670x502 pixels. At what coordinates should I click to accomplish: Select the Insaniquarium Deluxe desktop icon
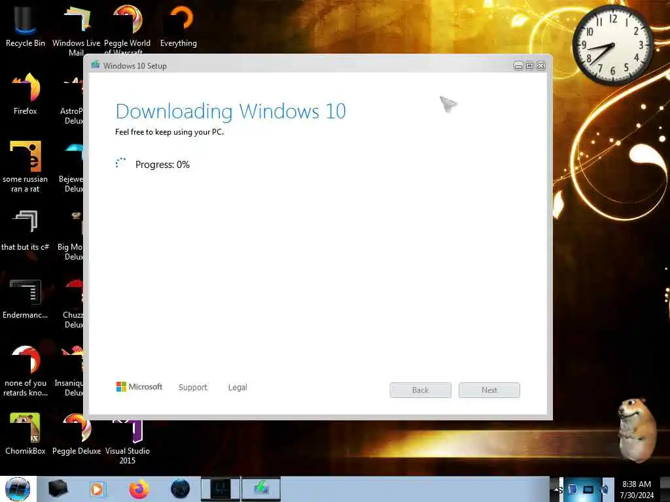point(69,371)
